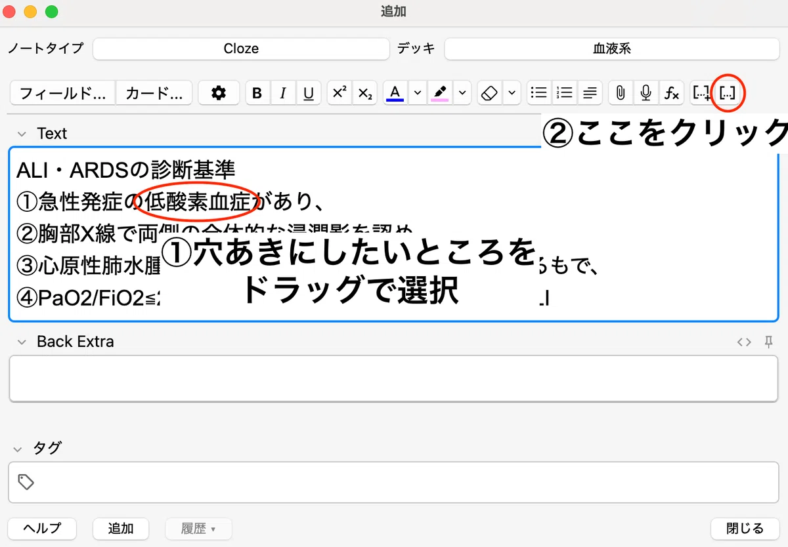Open remove-formatting options dropdown arrow

click(512, 93)
